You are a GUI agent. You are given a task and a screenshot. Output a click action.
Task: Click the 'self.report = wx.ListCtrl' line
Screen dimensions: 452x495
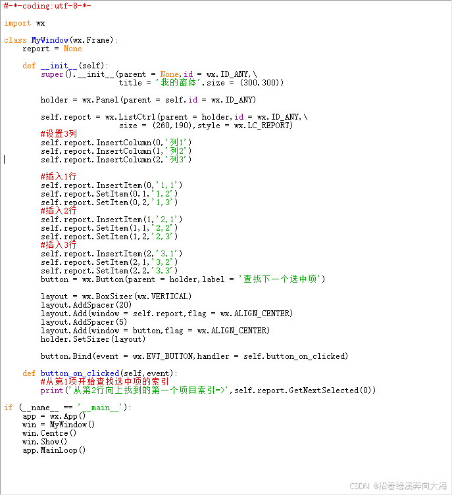tap(174, 117)
